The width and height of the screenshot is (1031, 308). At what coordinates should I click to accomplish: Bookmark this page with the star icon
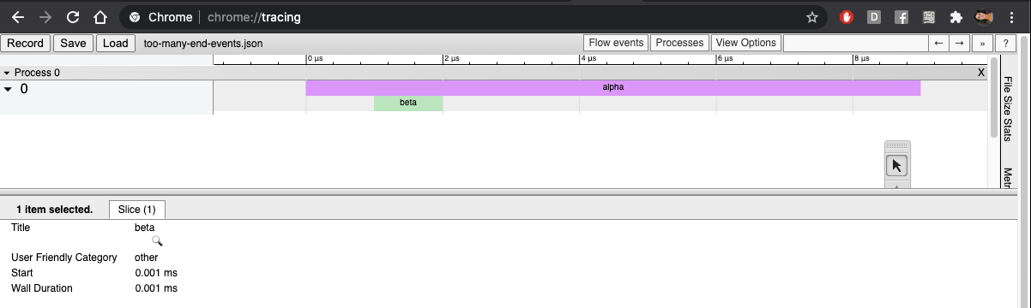point(812,17)
